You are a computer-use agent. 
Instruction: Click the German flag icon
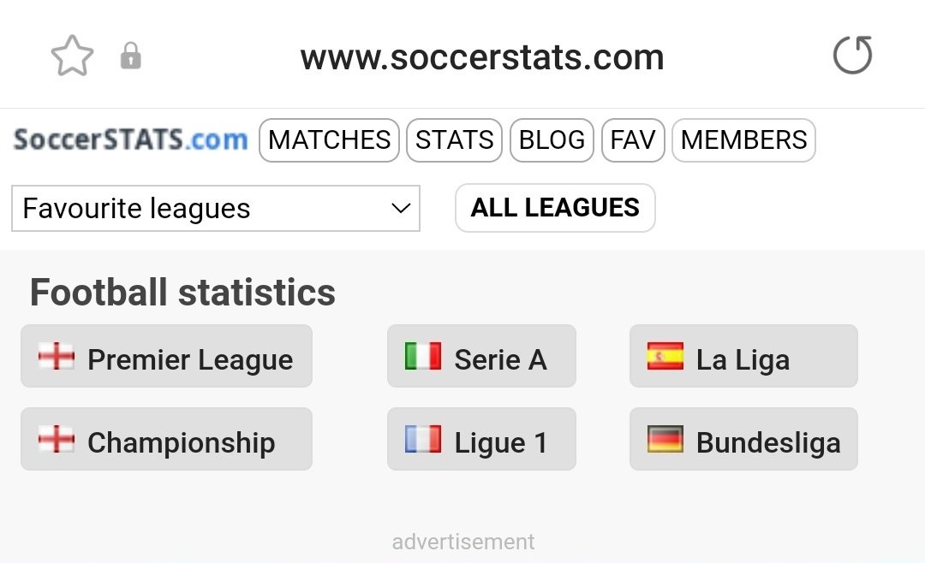tap(665, 440)
